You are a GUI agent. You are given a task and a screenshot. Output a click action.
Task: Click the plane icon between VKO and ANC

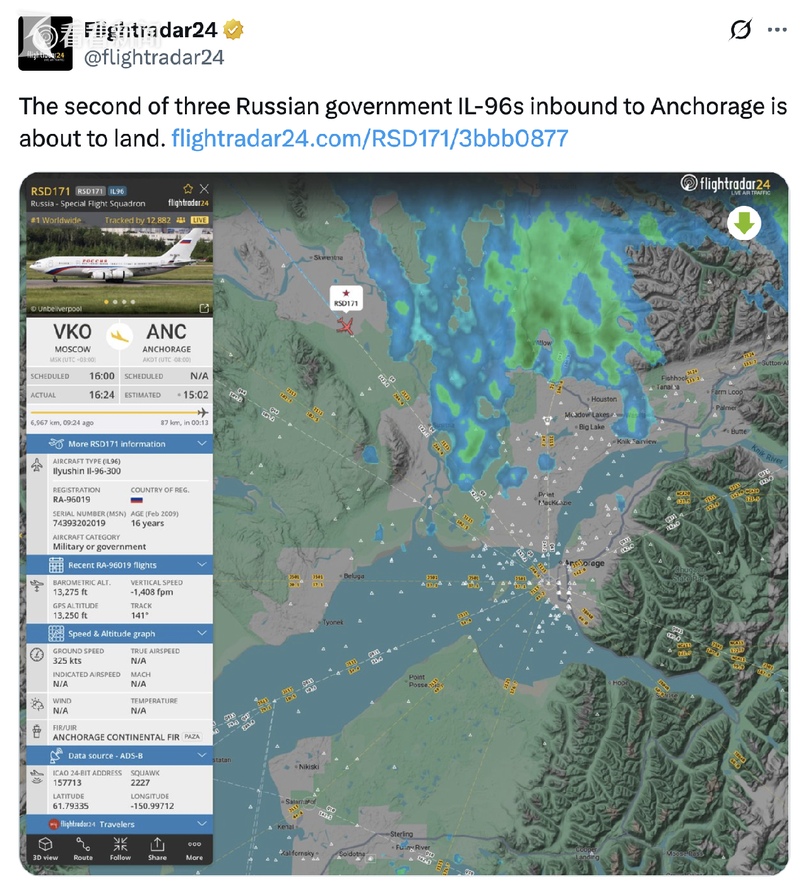coord(119,337)
